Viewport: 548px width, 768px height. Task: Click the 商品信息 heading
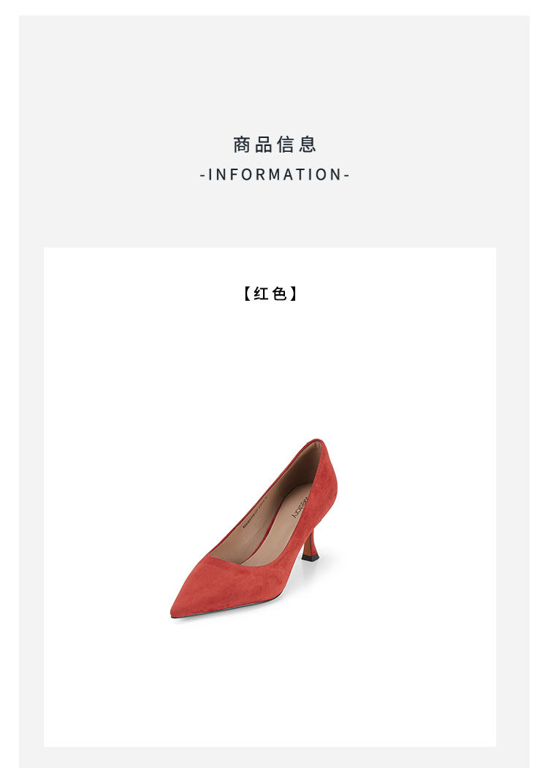click(274, 145)
